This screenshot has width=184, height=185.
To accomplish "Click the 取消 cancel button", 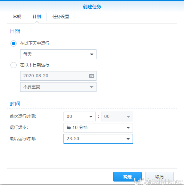I will (x=159, y=177).
